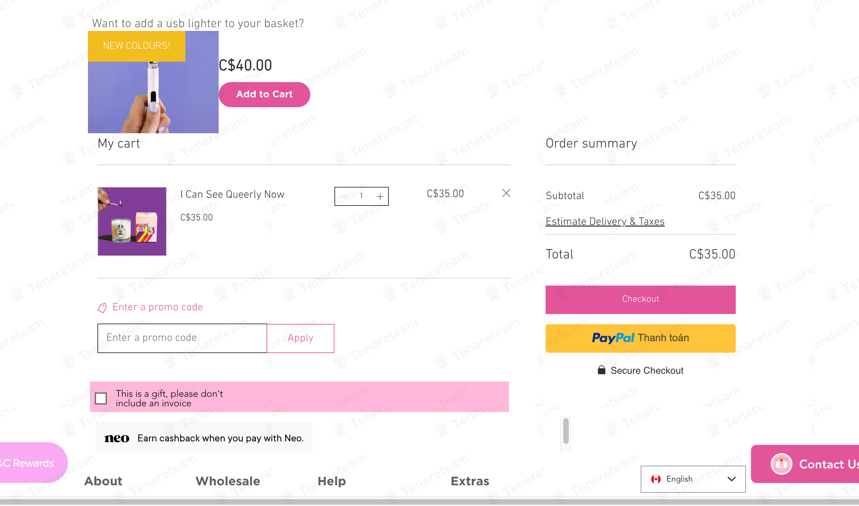
Task: Proceed with the pink Checkout button
Action: click(x=640, y=300)
